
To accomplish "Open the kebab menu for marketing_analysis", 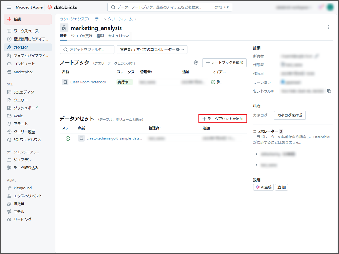I will pos(328,27).
